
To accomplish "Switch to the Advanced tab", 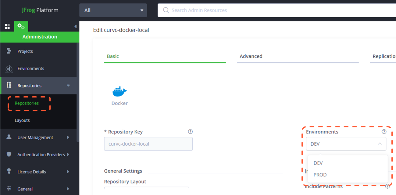I will click(x=298, y=56).
